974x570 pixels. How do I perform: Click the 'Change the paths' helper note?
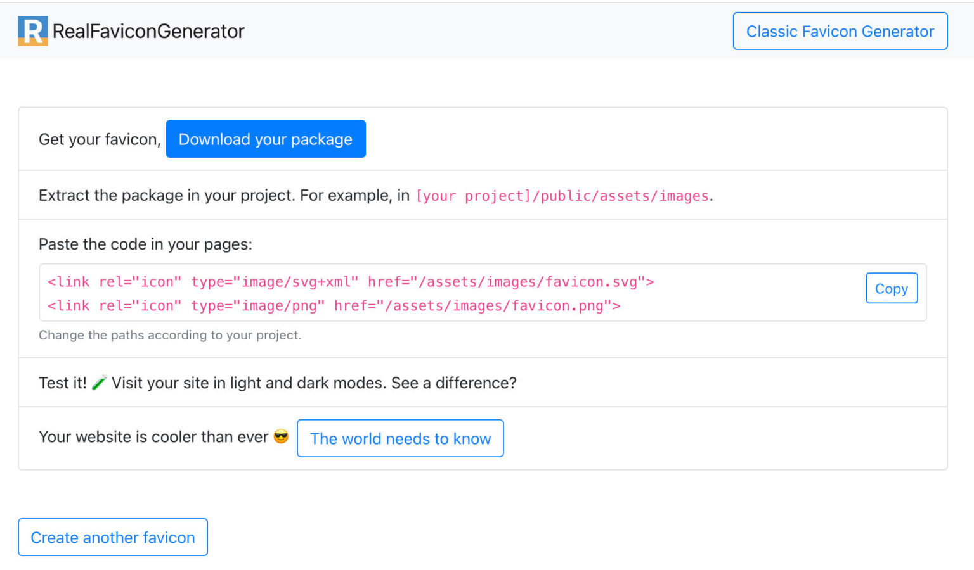click(170, 335)
